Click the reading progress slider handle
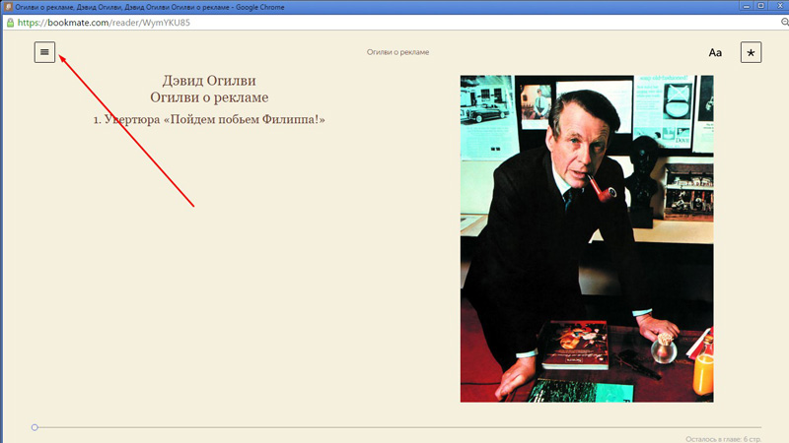 tap(35, 427)
